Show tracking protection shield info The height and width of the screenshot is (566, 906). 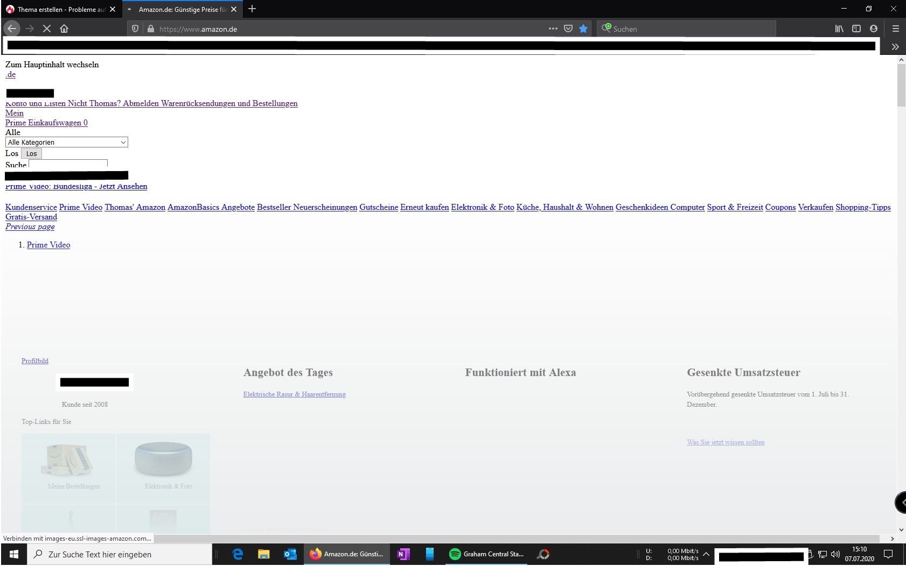coord(136,29)
